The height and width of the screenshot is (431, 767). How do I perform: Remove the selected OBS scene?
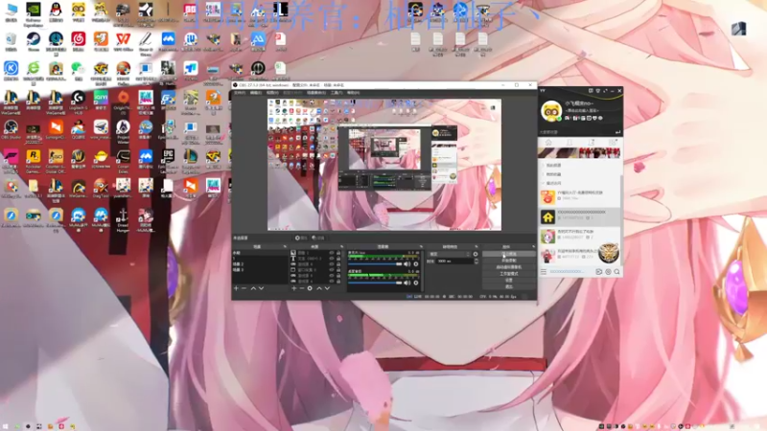tap(244, 288)
